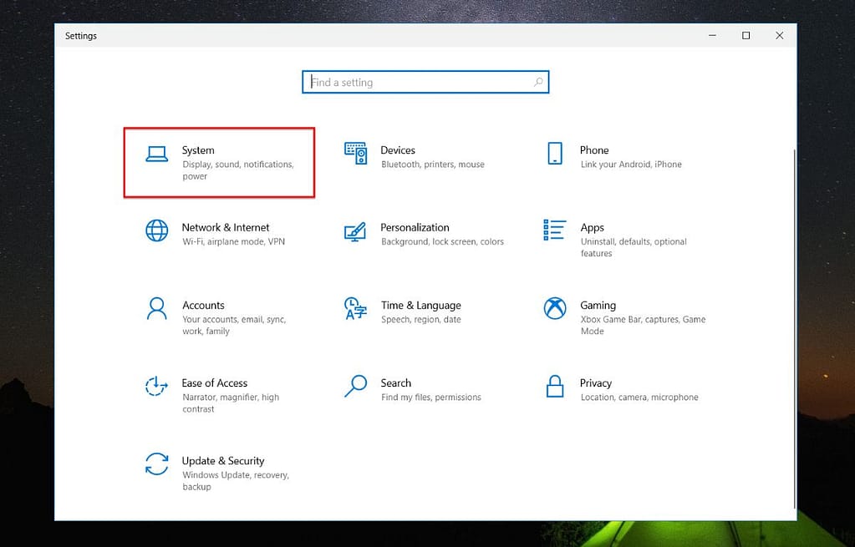
Task: Click 'Link your Android, iPhone' description
Action: click(631, 164)
